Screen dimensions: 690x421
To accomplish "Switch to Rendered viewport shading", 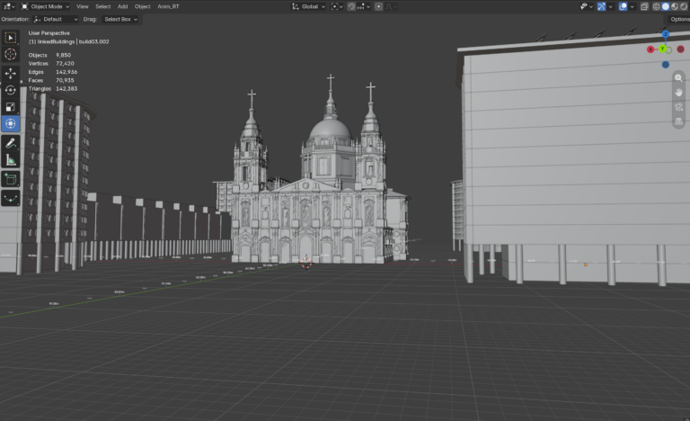I will pos(684,6).
